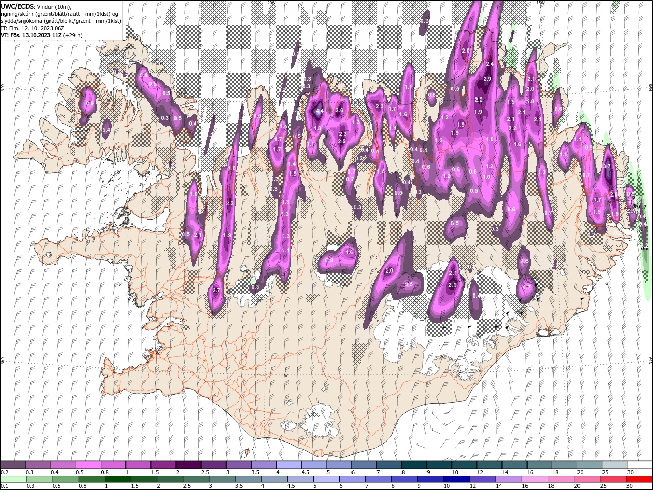Screen dimensions: 653x490
Task: Pick the rain legend swatch between 1 and 1.5
Action: 117,479
